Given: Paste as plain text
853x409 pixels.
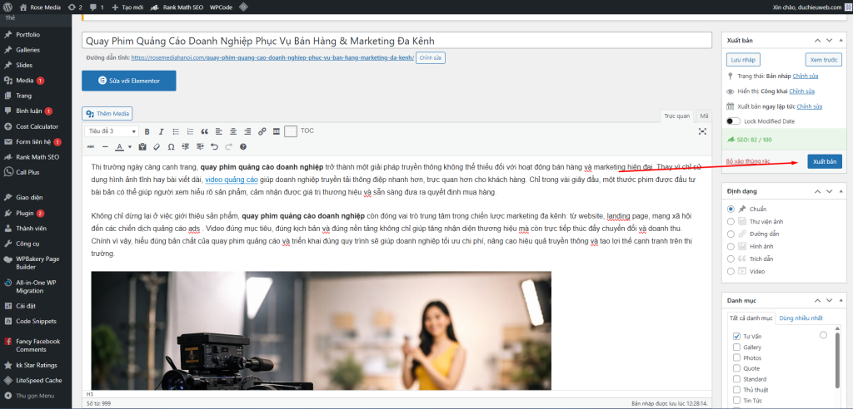Looking at the screenshot, I should 142,146.
